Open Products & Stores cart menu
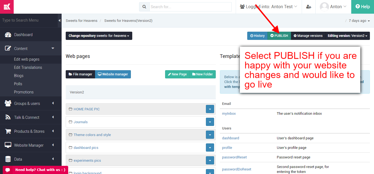 coord(29,131)
